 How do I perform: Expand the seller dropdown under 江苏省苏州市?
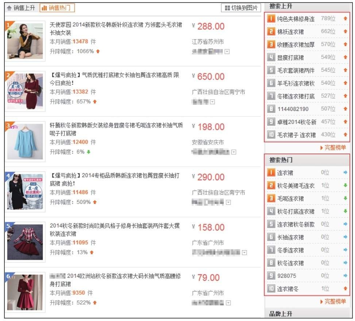pyautogui.click(x=228, y=52)
